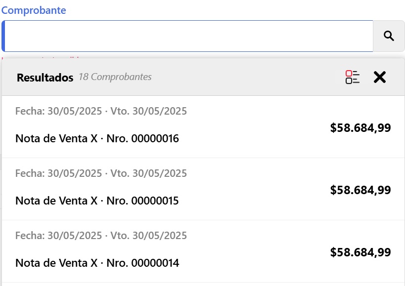
Task: Toggle the multi-select checklist icon
Action: pyautogui.click(x=352, y=77)
